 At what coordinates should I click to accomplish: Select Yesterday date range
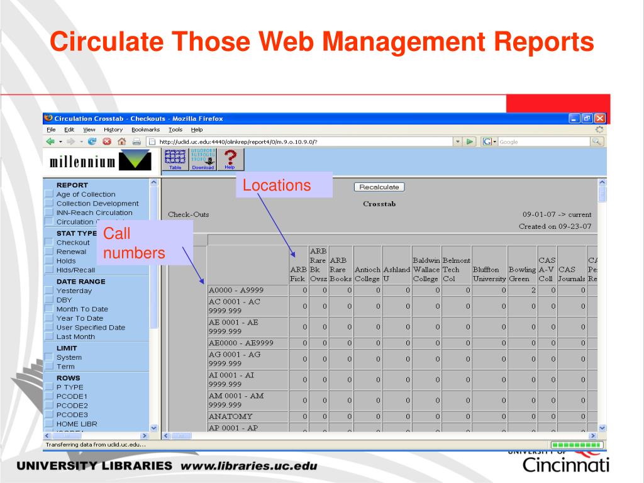(74, 291)
